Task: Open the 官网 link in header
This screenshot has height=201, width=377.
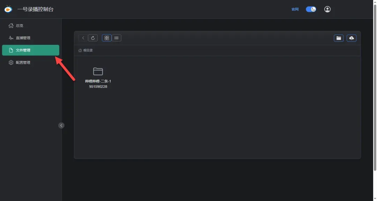Action: (295, 9)
